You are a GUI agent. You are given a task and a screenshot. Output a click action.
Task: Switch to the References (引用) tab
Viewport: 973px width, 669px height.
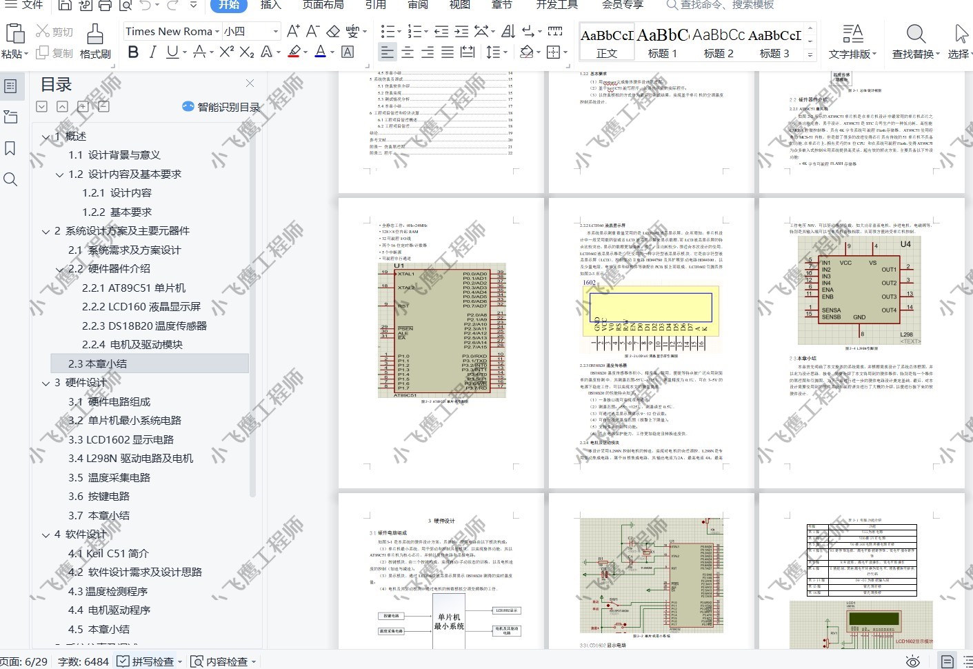click(376, 5)
